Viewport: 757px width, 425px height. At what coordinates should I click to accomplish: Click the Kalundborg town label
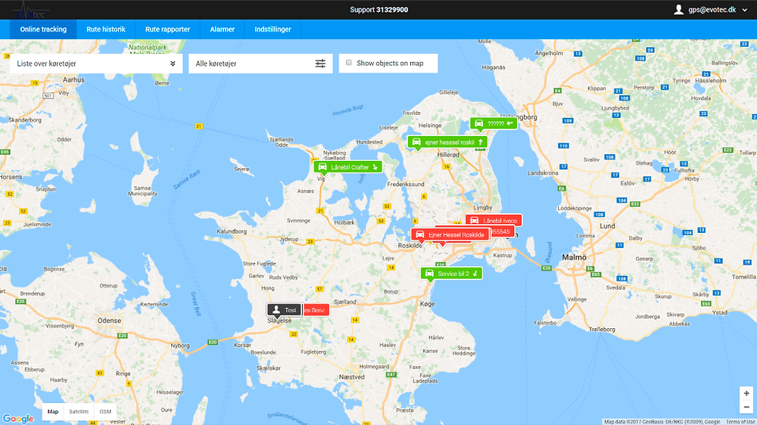[x=232, y=231]
